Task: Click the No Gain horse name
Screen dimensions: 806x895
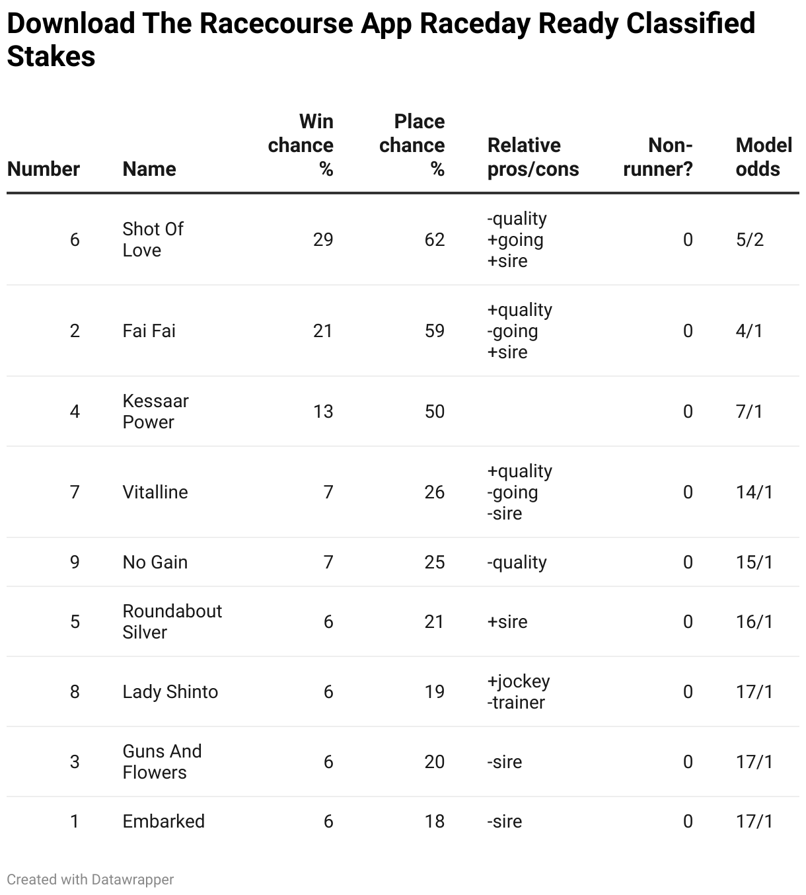Action: (155, 562)
